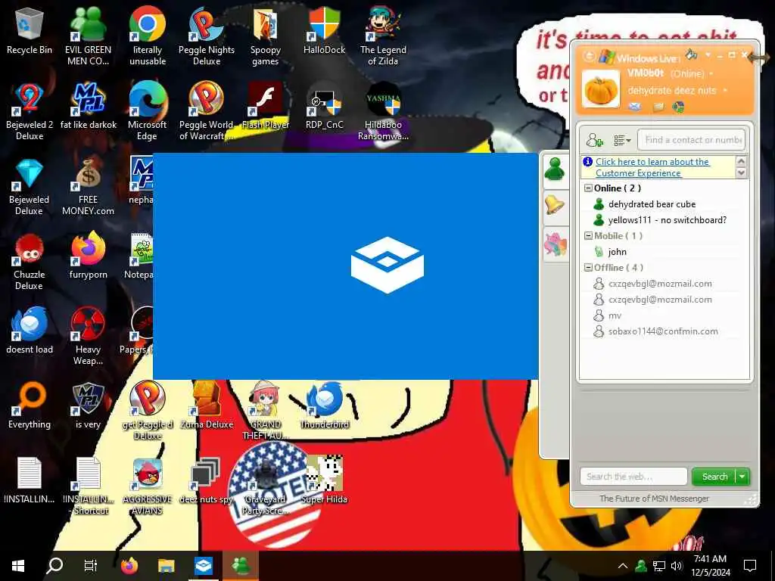Select the GRAND THEFT AU... desktop icon
The width and height of the screenshot is (775, 581).
coord(266,412)
